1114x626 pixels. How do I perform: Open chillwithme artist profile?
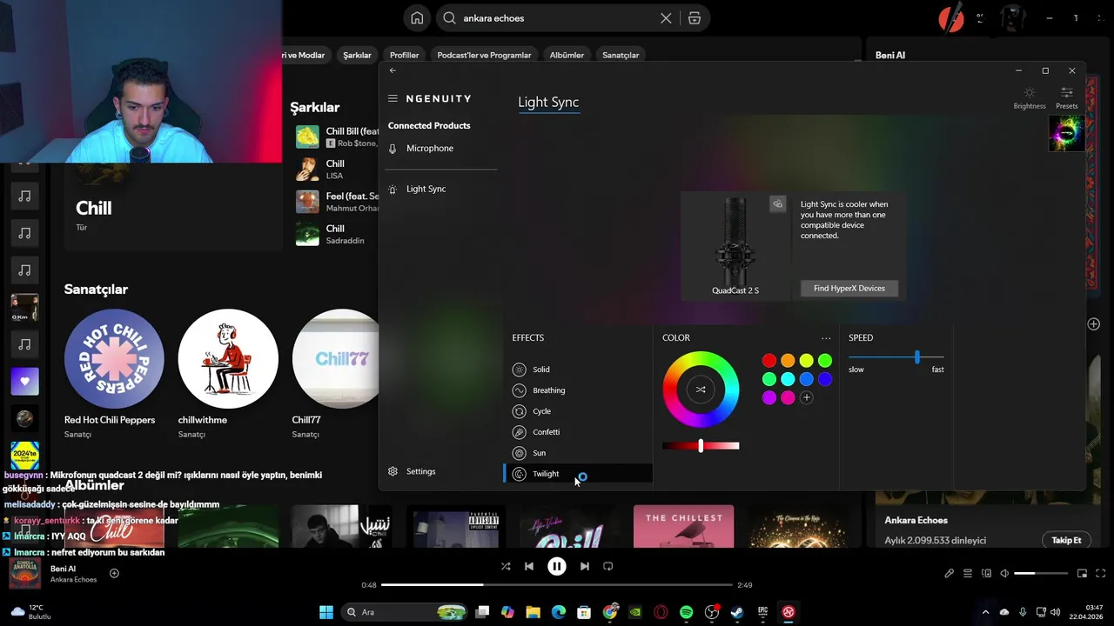pyautogui.click(x=228, y=359)
